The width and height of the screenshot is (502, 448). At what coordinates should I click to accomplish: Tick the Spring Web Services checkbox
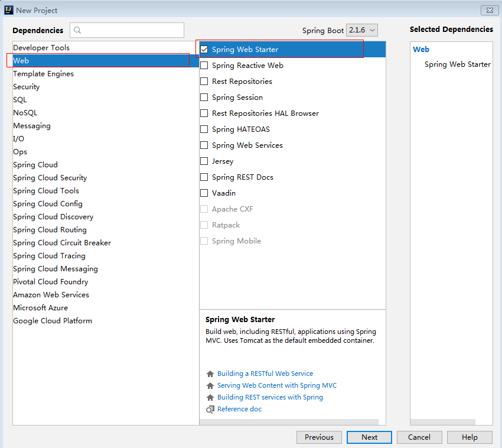(204, 145)
